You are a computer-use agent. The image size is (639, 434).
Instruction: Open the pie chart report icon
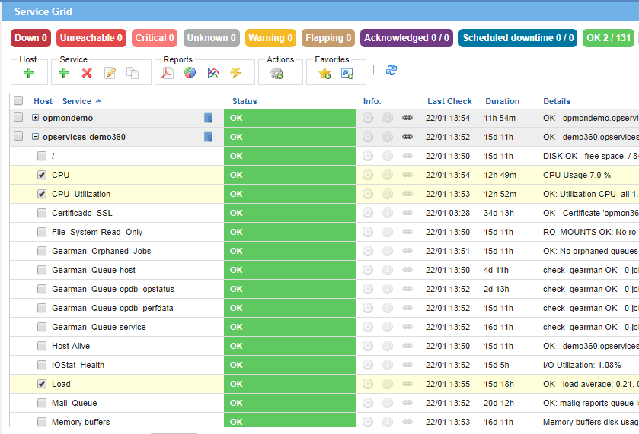click(x=190, y=73)
